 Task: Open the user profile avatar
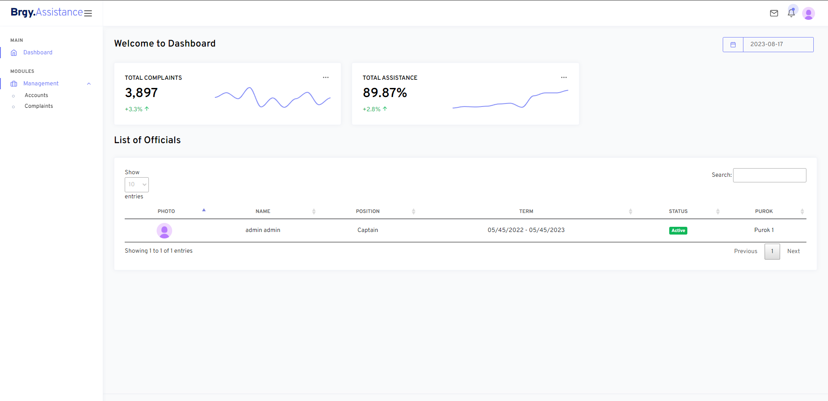809,13
